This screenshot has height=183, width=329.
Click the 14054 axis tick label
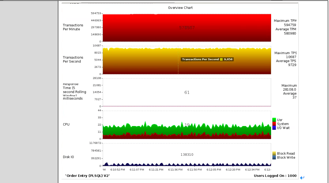coord(97,92)
